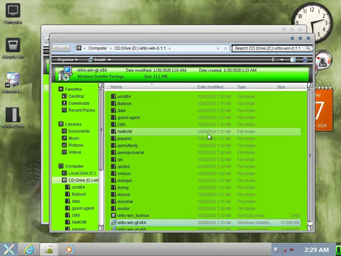341x256 pixels.
Task: Toggle the preview pane icon
Action: 293,60
